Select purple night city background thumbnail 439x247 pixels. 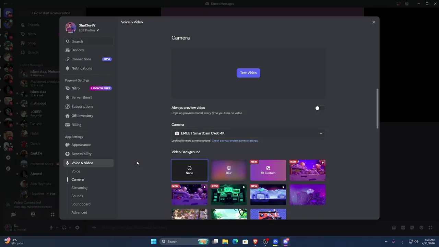pos(308,195)
